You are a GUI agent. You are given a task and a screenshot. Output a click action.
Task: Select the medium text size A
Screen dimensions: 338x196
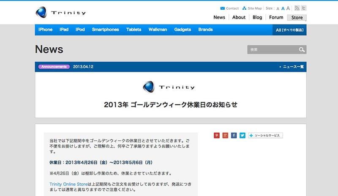coord(283,8)
